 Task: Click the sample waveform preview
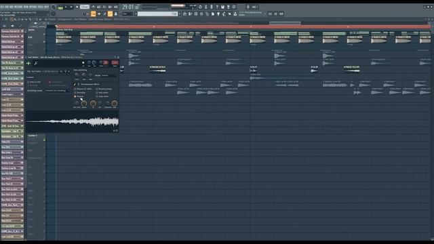coord(73,121)
